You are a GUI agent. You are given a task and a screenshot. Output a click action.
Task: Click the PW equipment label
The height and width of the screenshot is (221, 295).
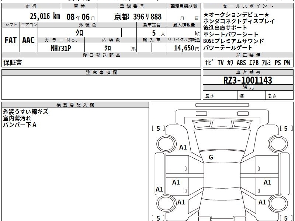click(x=287, y=63)
